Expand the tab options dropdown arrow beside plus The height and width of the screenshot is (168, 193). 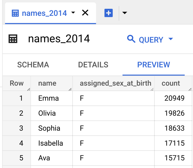pos(125,13)
